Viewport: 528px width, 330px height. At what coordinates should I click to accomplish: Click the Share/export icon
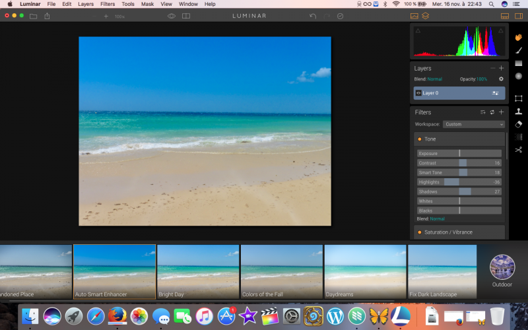[47, 16]
